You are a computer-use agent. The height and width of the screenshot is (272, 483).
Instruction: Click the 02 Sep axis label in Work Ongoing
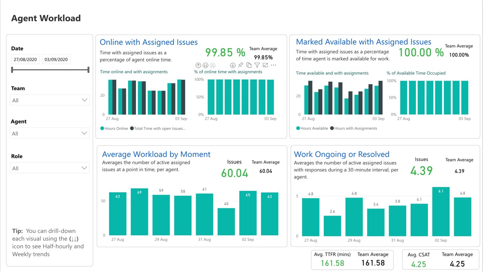pos(441,240)
